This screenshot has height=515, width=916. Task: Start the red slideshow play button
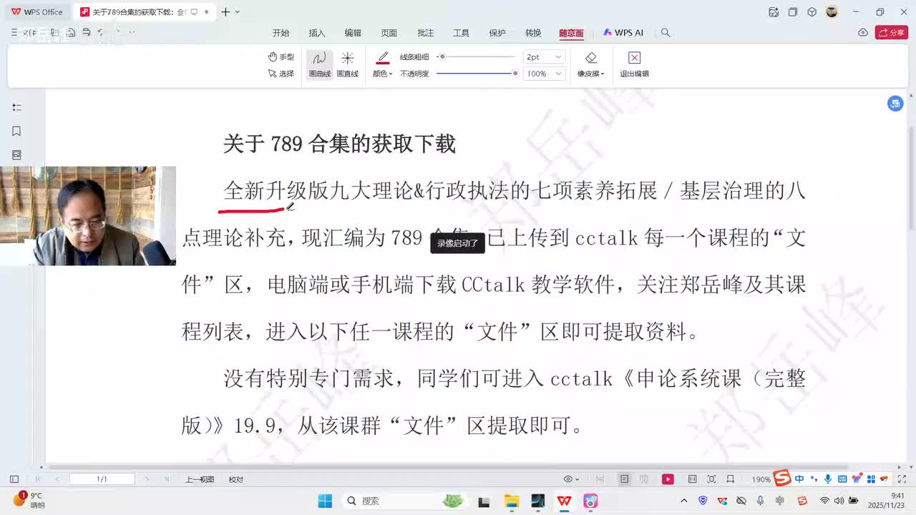[x=668, y=479]
